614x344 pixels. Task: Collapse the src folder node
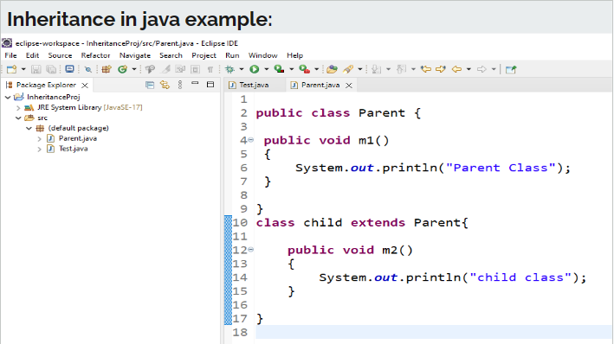click(18, 118)
